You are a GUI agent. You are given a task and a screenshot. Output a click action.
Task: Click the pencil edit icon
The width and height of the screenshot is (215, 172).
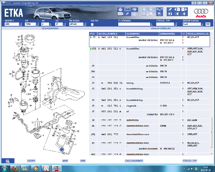coord(127,14)
